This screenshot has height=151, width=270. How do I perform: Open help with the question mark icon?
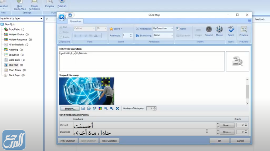tap(249, 21)
